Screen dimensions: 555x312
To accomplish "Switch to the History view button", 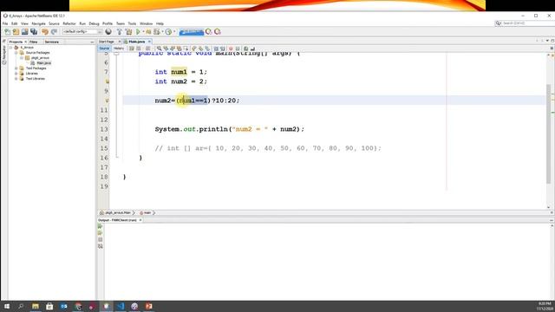I will coord(119,49).
